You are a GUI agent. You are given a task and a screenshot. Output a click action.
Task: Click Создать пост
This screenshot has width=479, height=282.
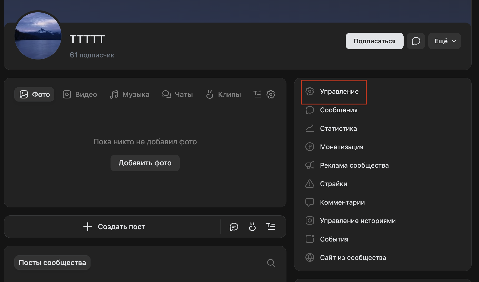coord(114,227)
